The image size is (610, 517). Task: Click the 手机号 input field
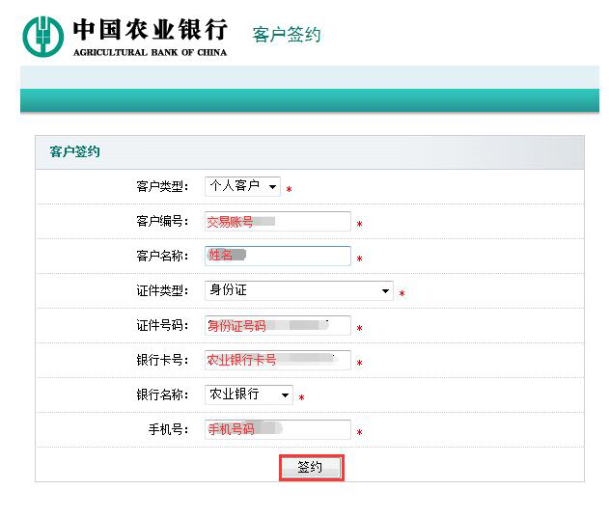coord(278,429)
